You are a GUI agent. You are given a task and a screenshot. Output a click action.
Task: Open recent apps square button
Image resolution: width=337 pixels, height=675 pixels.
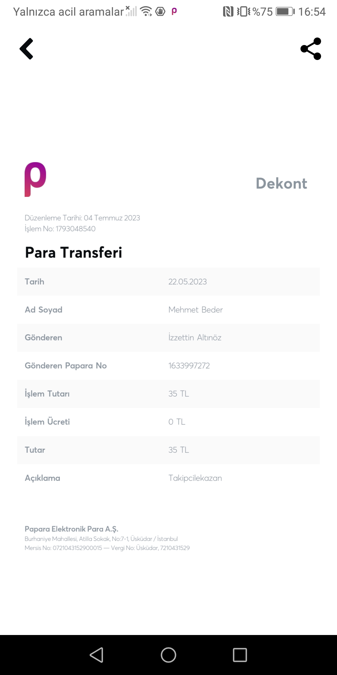pyautogui.click(x=240, y=655)
